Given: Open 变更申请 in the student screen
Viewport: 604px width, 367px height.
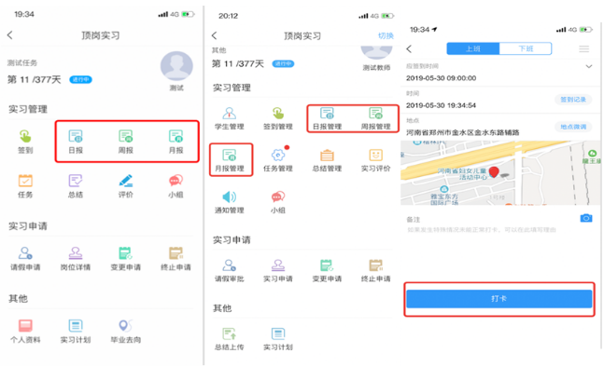Looking at the screenshot, I should tap(126, 259).
